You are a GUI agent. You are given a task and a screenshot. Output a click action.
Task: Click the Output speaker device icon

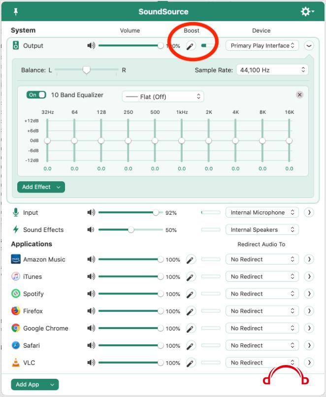pos(16,46)
